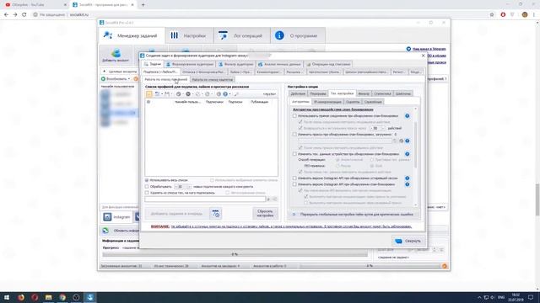Open dropdown arrow next to blue arrow icon
Viewport: 540px width, 303px height.
(x=229, y=93)
